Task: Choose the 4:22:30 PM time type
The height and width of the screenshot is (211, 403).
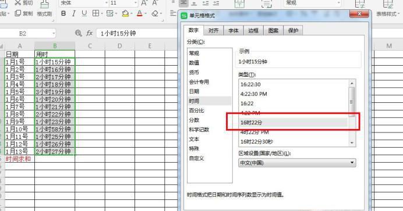Action: (x=294, y=94)
